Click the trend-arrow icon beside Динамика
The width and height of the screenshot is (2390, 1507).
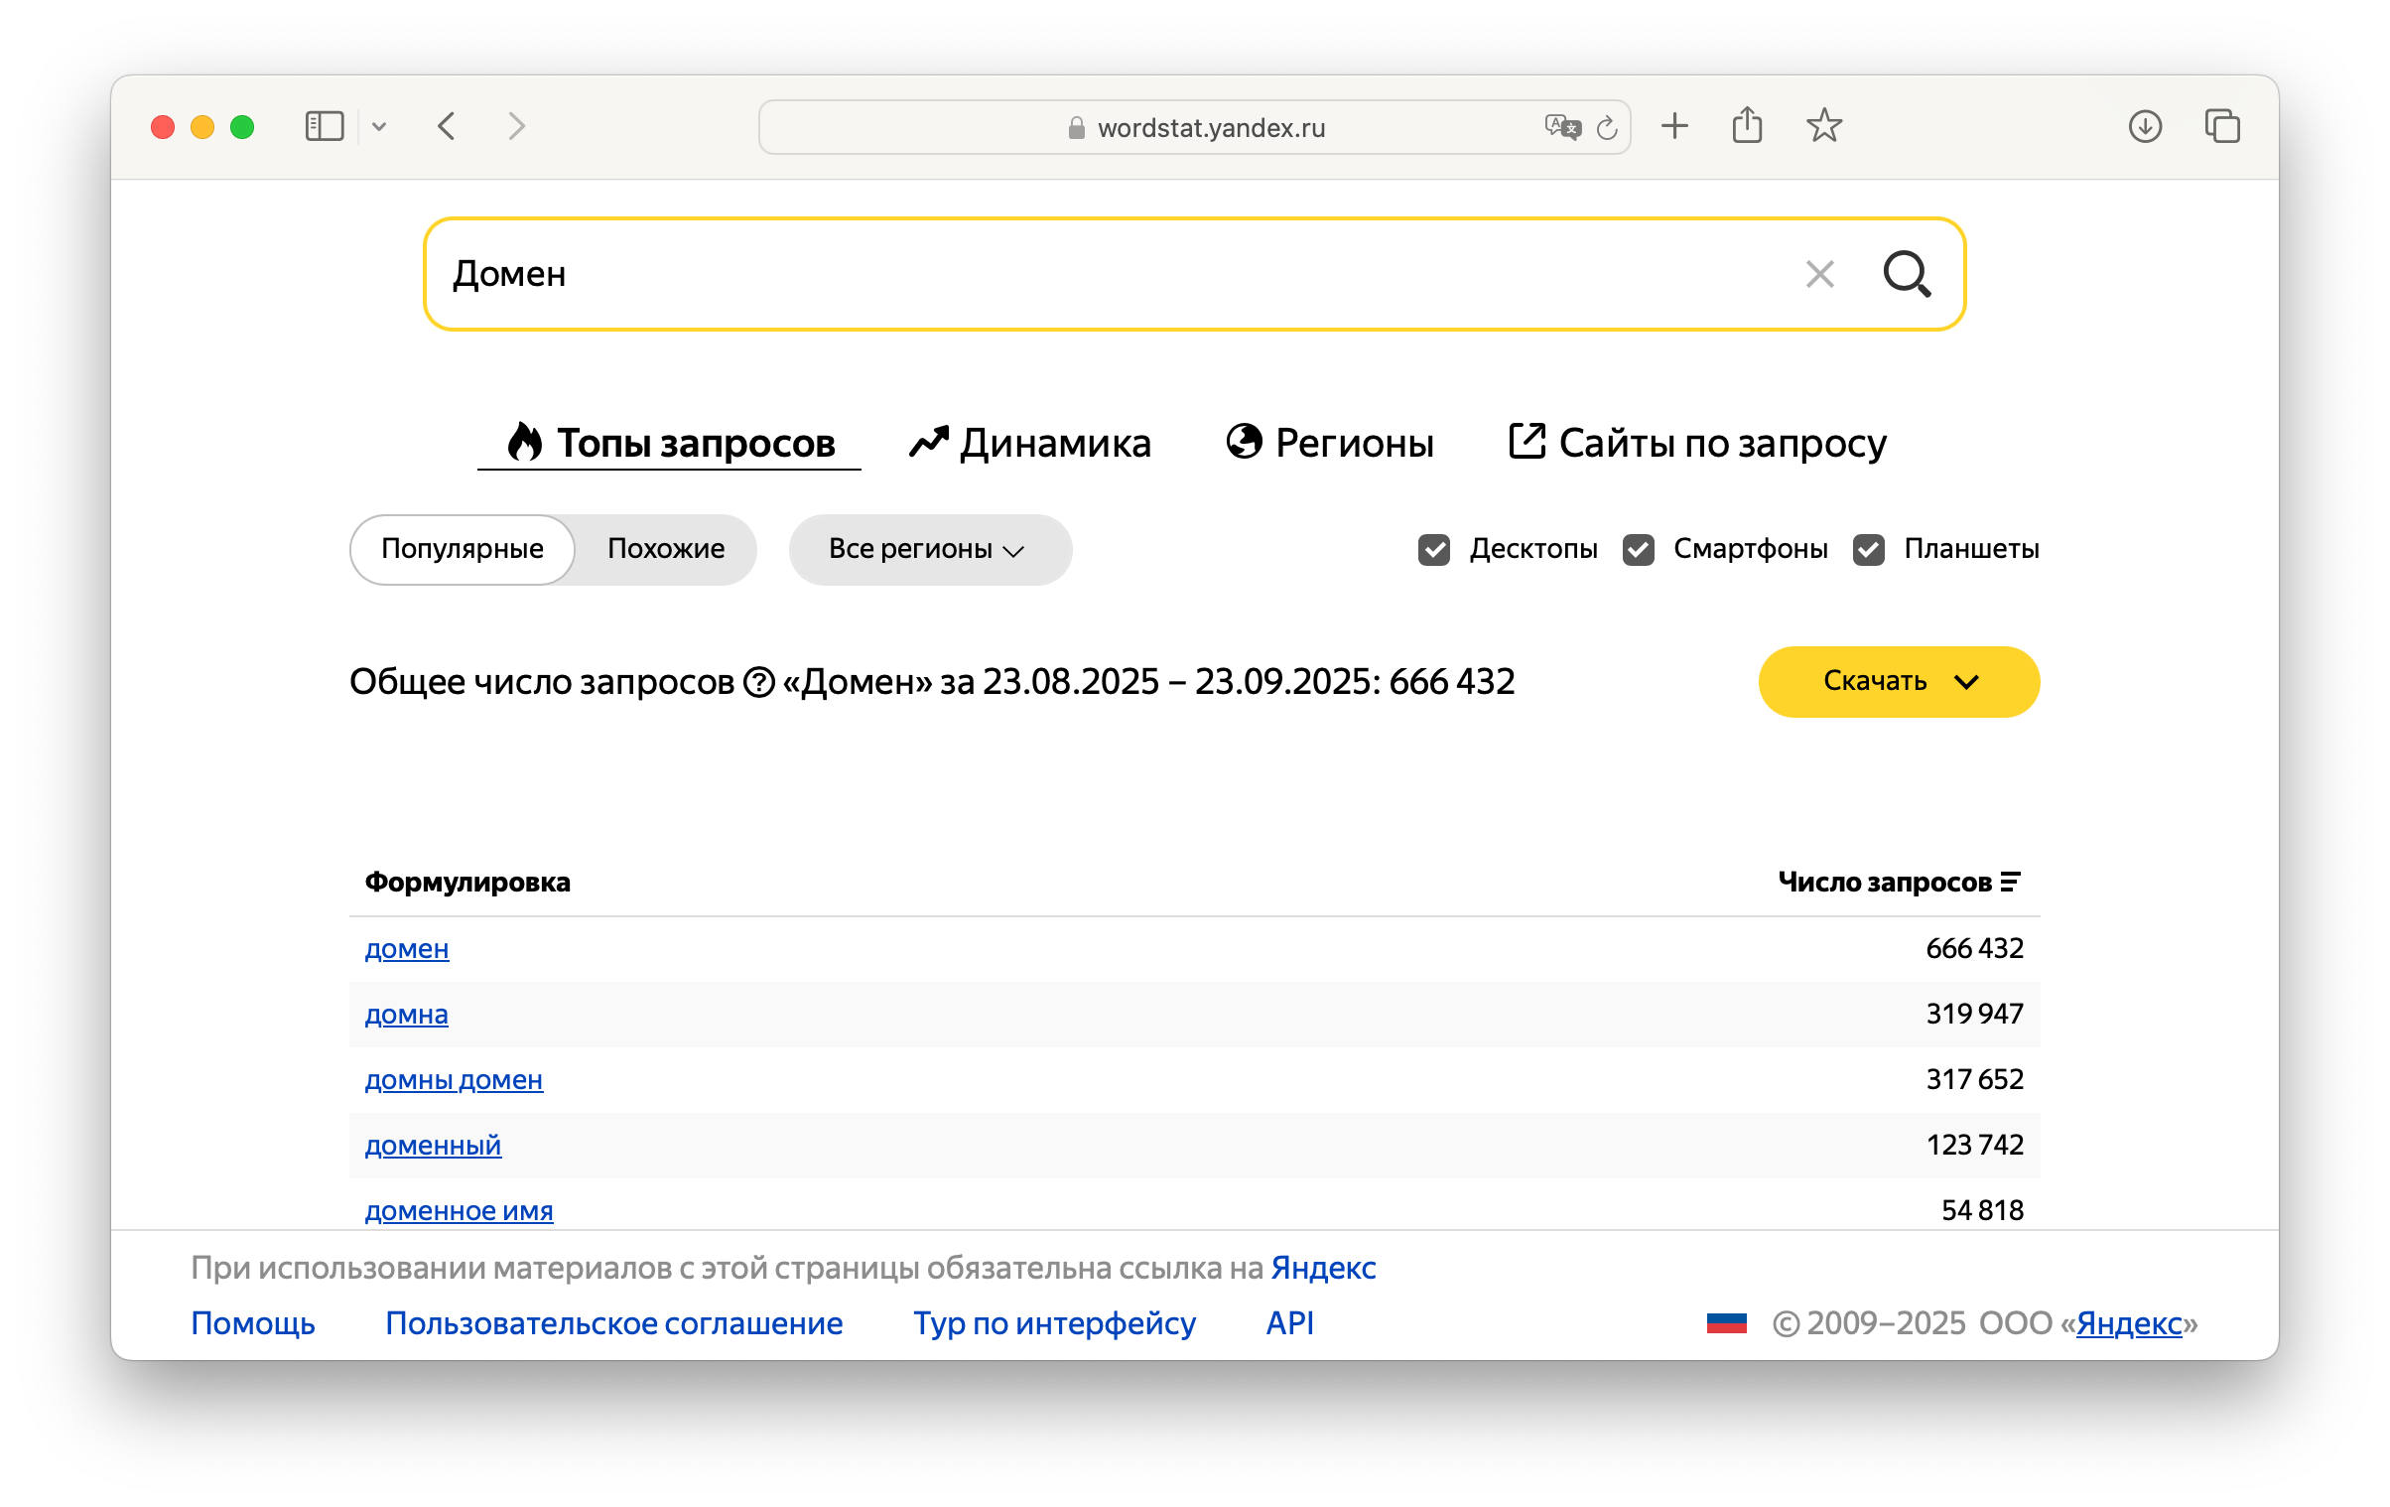pos(927,443)
